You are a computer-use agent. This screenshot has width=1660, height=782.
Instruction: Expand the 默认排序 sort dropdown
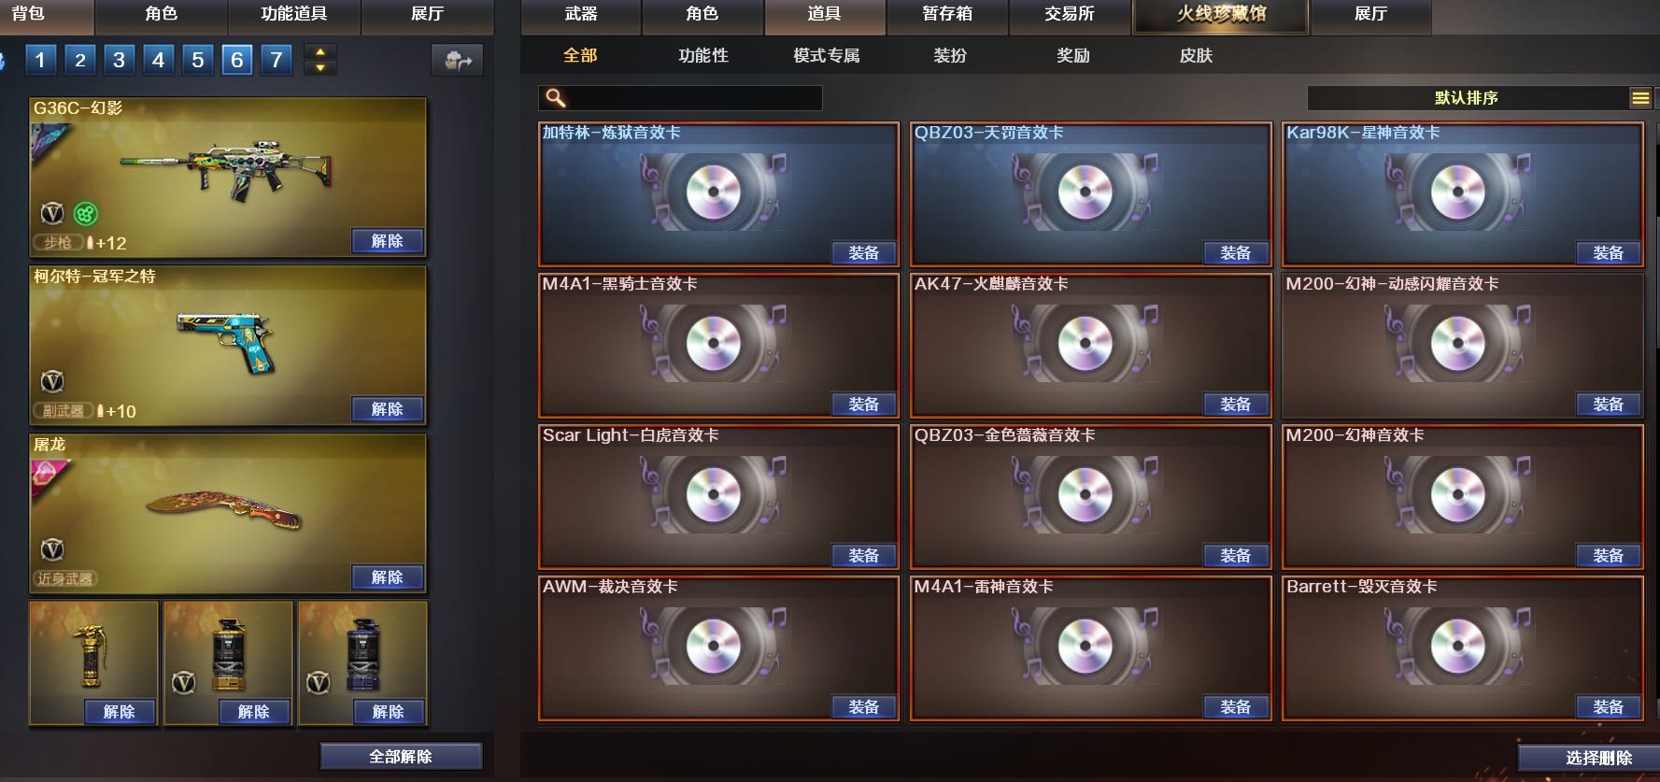(x=1467, y=98)
